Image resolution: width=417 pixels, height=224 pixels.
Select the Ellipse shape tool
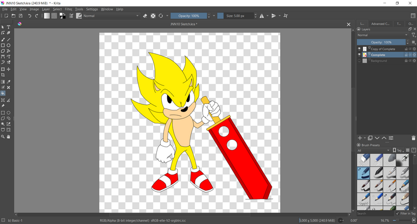click(9, 45)
